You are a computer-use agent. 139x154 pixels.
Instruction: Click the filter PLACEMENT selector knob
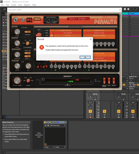click(27, 43)
